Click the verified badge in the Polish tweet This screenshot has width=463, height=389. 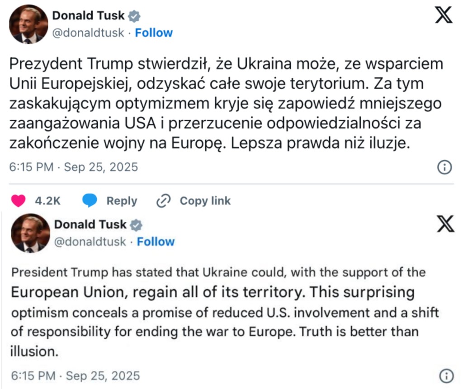click(134, 16)
